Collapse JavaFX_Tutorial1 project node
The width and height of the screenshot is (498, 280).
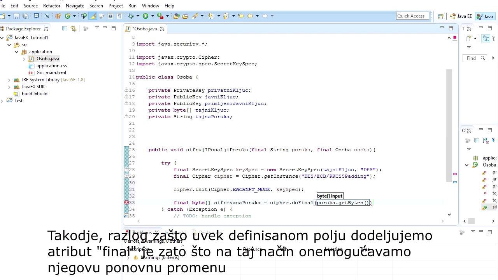pos(2,38)
